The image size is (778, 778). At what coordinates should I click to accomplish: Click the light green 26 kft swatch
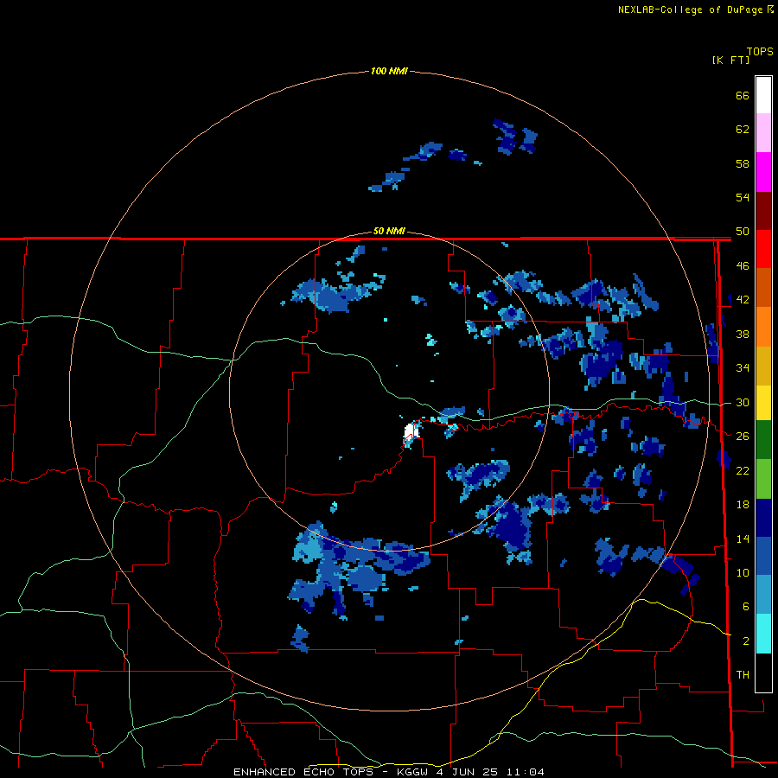(x=763, y=479)
